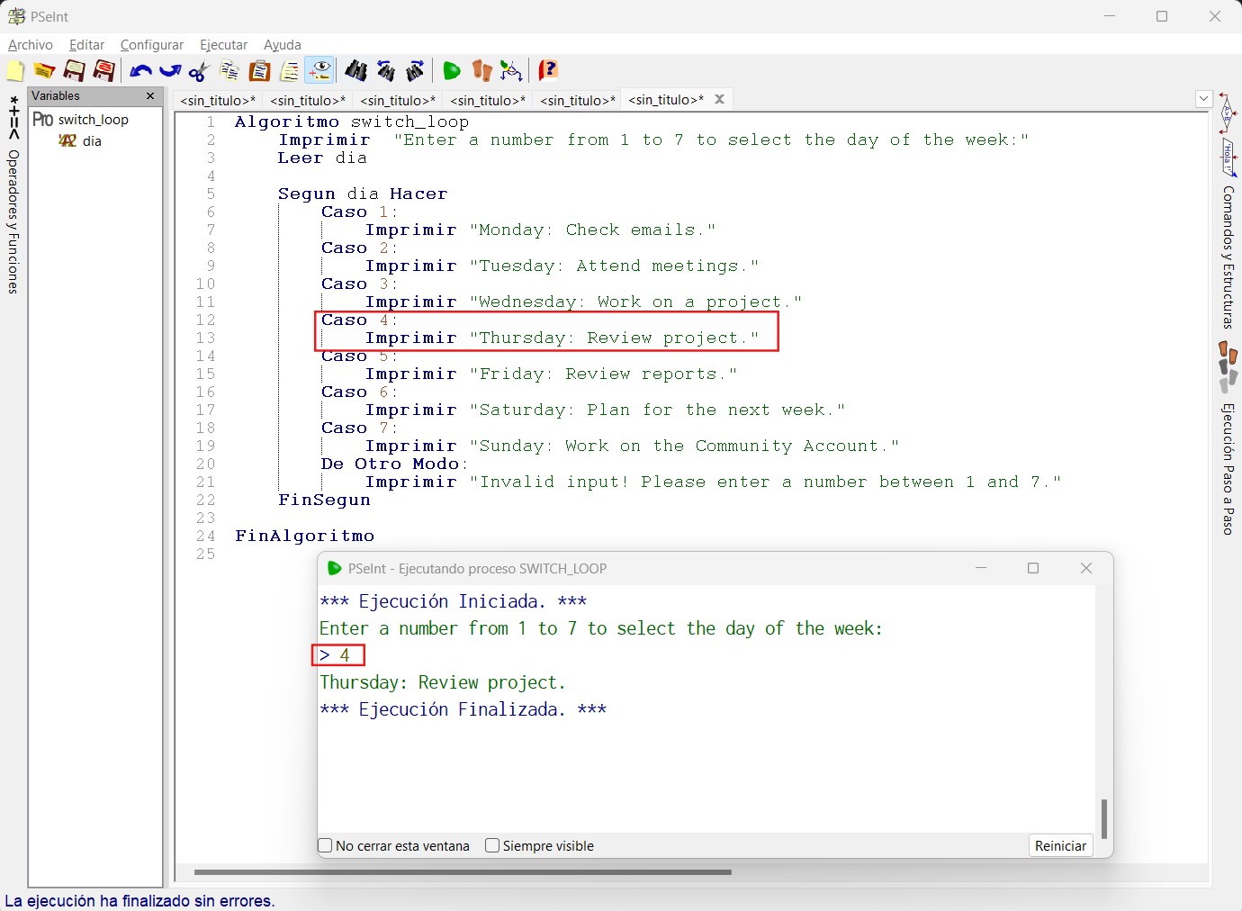Click the console window vertical scrollbar

click(1104, 818)
